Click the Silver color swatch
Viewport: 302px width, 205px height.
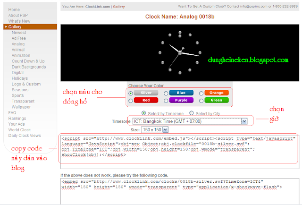[146, 93]
